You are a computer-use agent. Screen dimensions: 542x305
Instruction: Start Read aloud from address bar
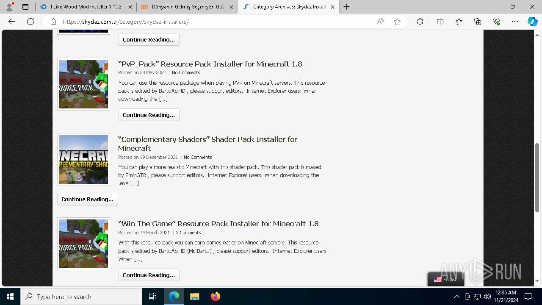(x=380, y=22)
